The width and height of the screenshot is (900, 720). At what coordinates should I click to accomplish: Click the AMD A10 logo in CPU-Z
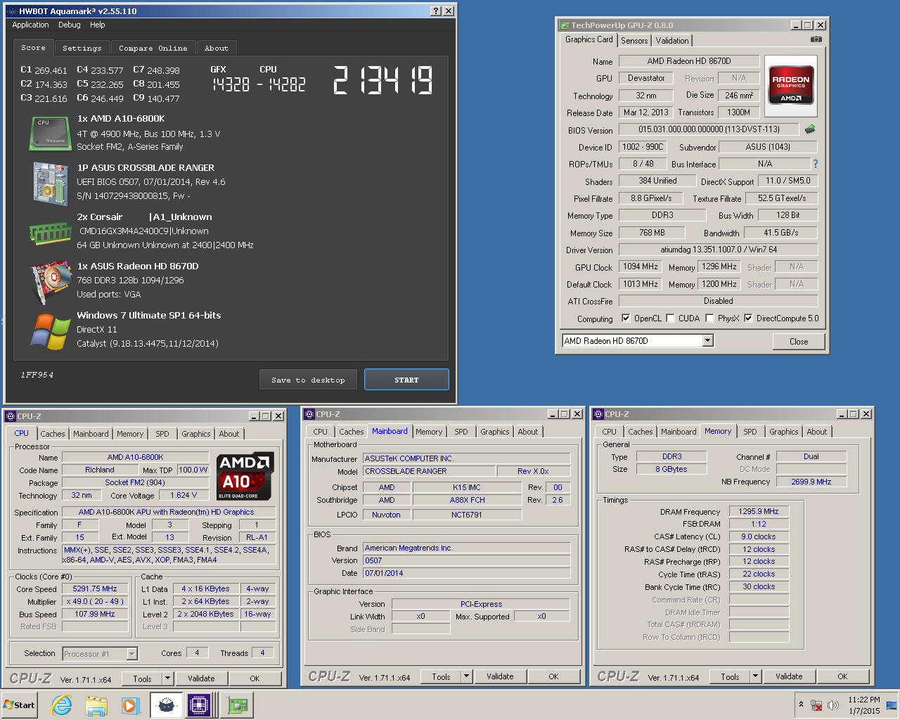pyautogui.click(x=245, y=476)
